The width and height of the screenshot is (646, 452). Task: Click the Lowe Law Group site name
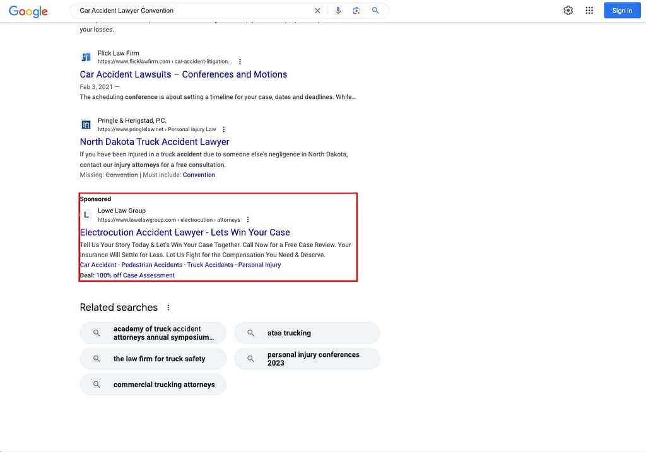click(x=122, y=211)
